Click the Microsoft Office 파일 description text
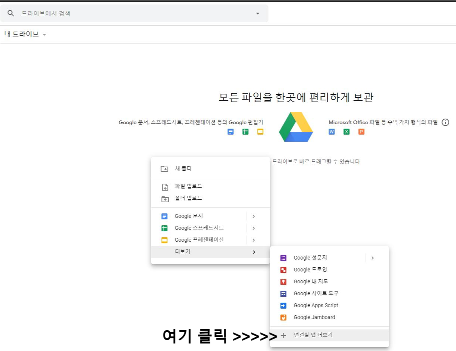Viewport: 456px width, 351px height. coord(383,122)
